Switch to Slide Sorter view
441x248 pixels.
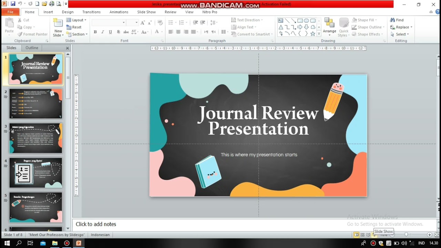362,235
